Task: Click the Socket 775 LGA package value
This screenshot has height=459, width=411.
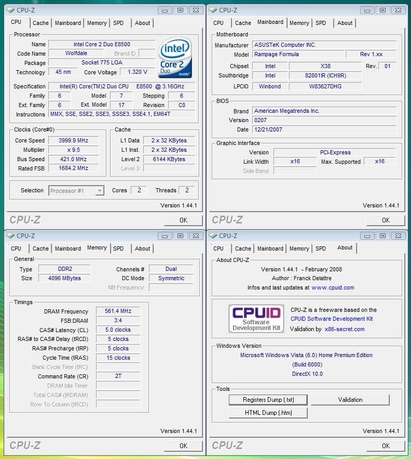Action: 102,63
